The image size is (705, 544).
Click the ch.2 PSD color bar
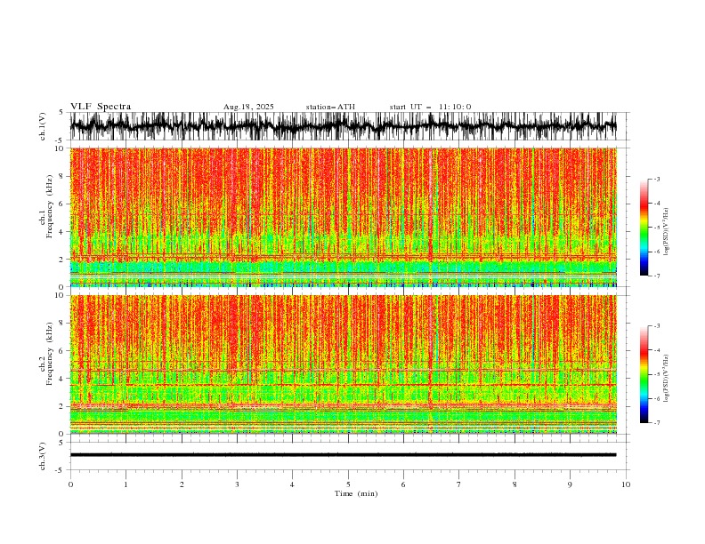pyautogui.click(x=644, y=374)
